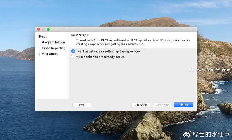The width and height of the screenshot is (232, 140).
Task: Select the Crash Reporting step
Action: [54, 48]
